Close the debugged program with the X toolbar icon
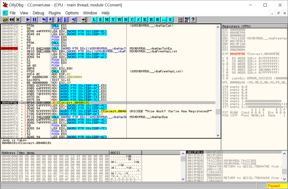Image resolution: width=288 pixels, height=189 pixels. point(18,20)
